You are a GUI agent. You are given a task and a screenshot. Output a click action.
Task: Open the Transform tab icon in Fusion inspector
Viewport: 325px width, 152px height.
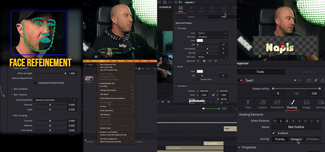(x=277, y=104)
